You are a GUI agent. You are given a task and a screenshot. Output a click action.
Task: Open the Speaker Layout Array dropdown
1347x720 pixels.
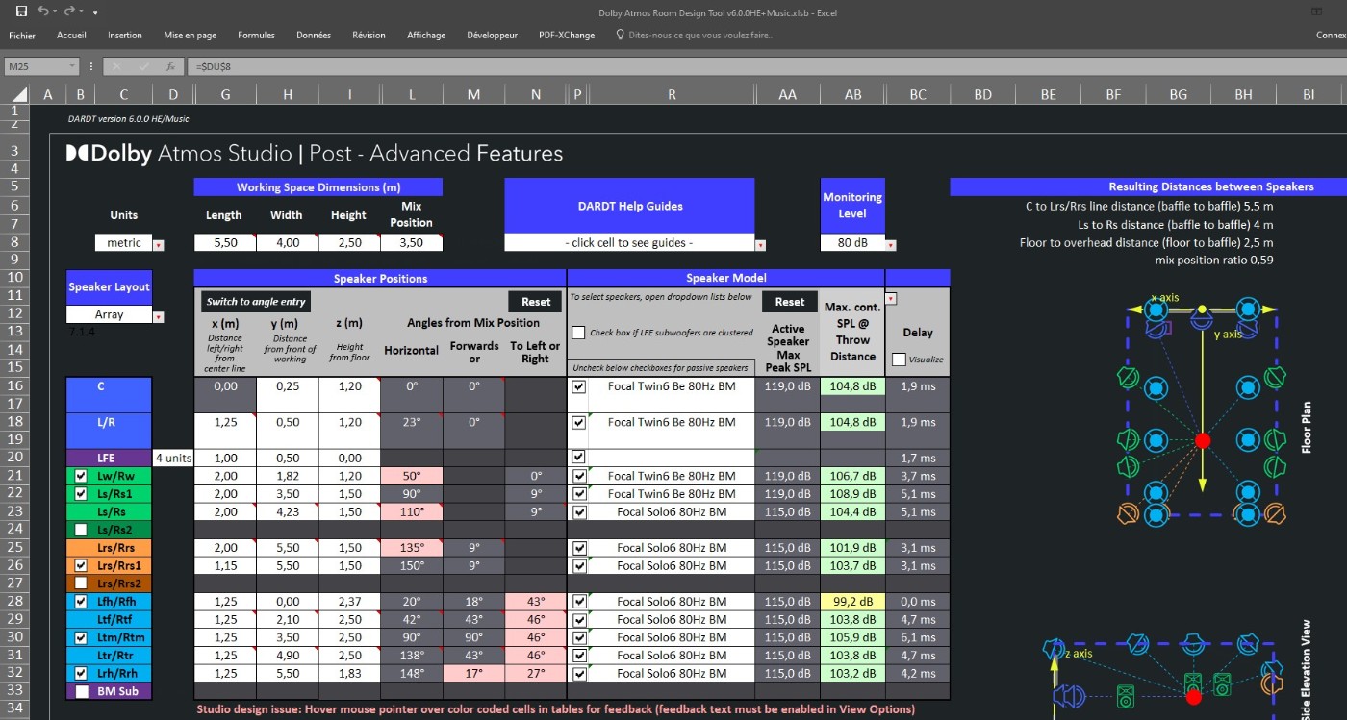159,317
